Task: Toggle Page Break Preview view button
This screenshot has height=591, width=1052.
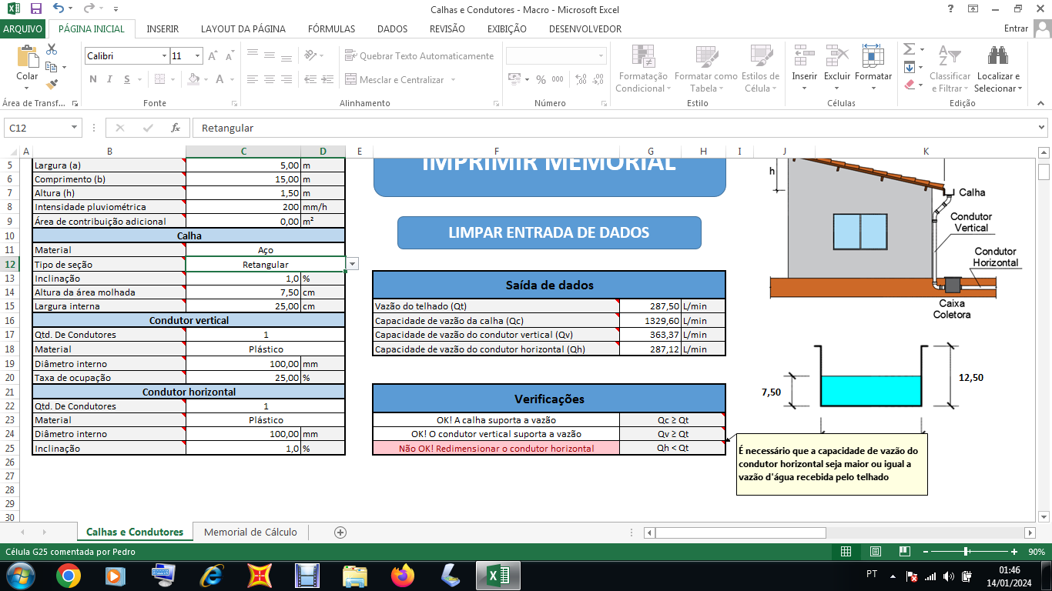Action: click(904, 552)
